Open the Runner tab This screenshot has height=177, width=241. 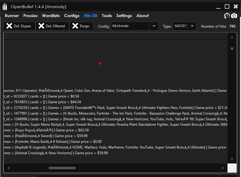tap(12, 16)
